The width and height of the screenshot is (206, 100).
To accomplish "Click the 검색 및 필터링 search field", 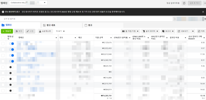I will coord(86,19).
